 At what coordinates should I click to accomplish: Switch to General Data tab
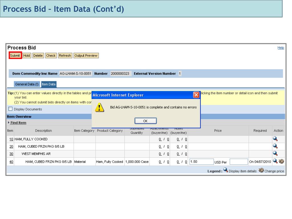point(27,84)
